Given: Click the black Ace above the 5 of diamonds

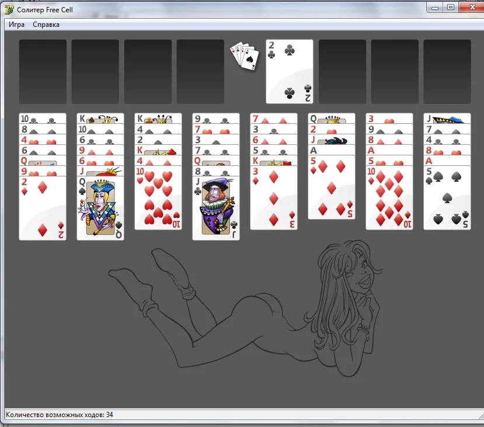Looking at the screenshot, I should 332,150.
